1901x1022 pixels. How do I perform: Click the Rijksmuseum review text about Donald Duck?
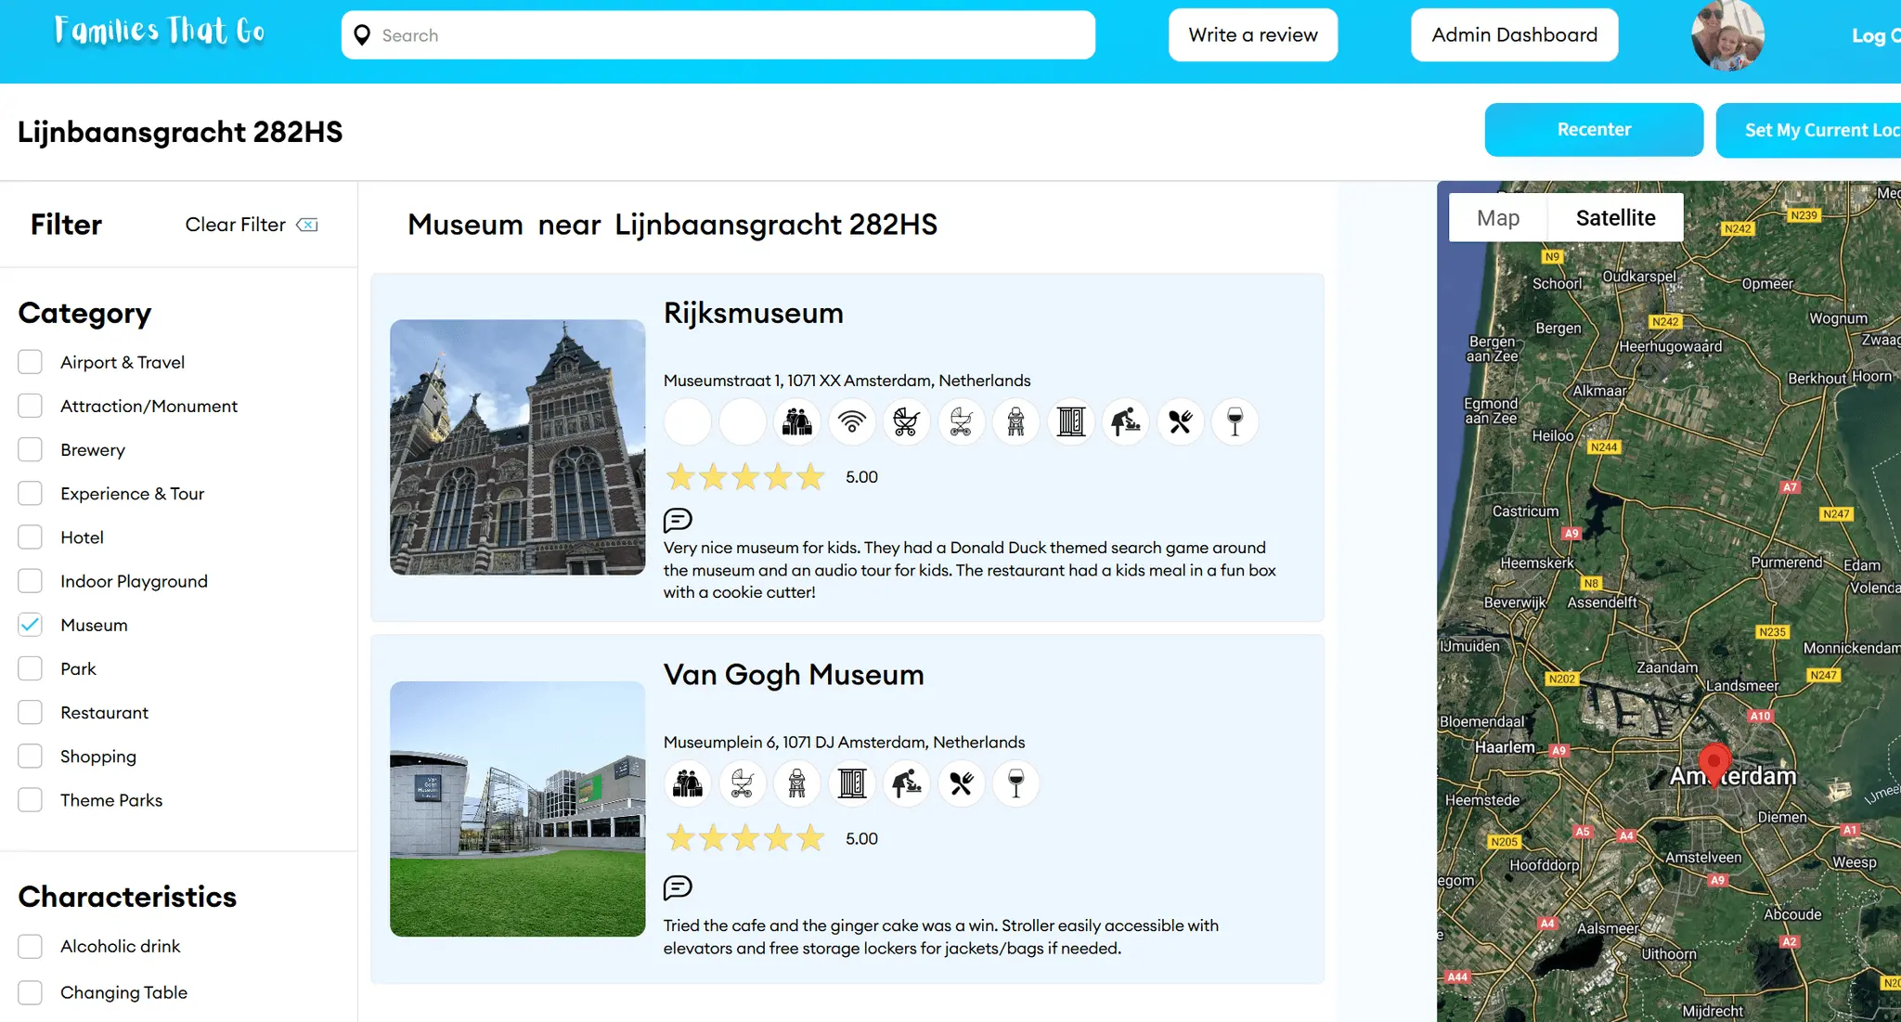[x=970, y=570]
